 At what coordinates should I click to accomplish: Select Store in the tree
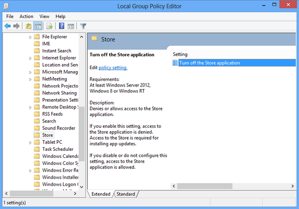47,135
